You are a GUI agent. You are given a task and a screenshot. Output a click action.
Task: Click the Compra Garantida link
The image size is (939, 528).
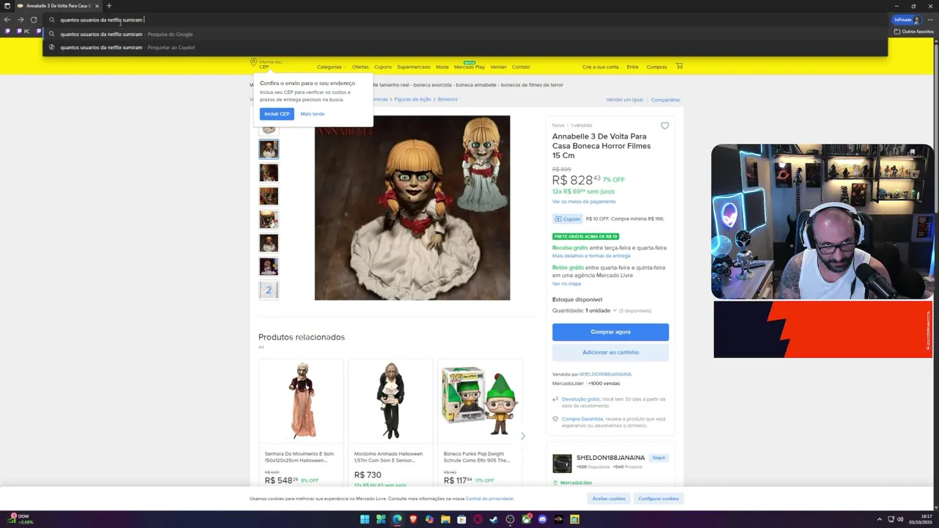[x=582, y=419]
